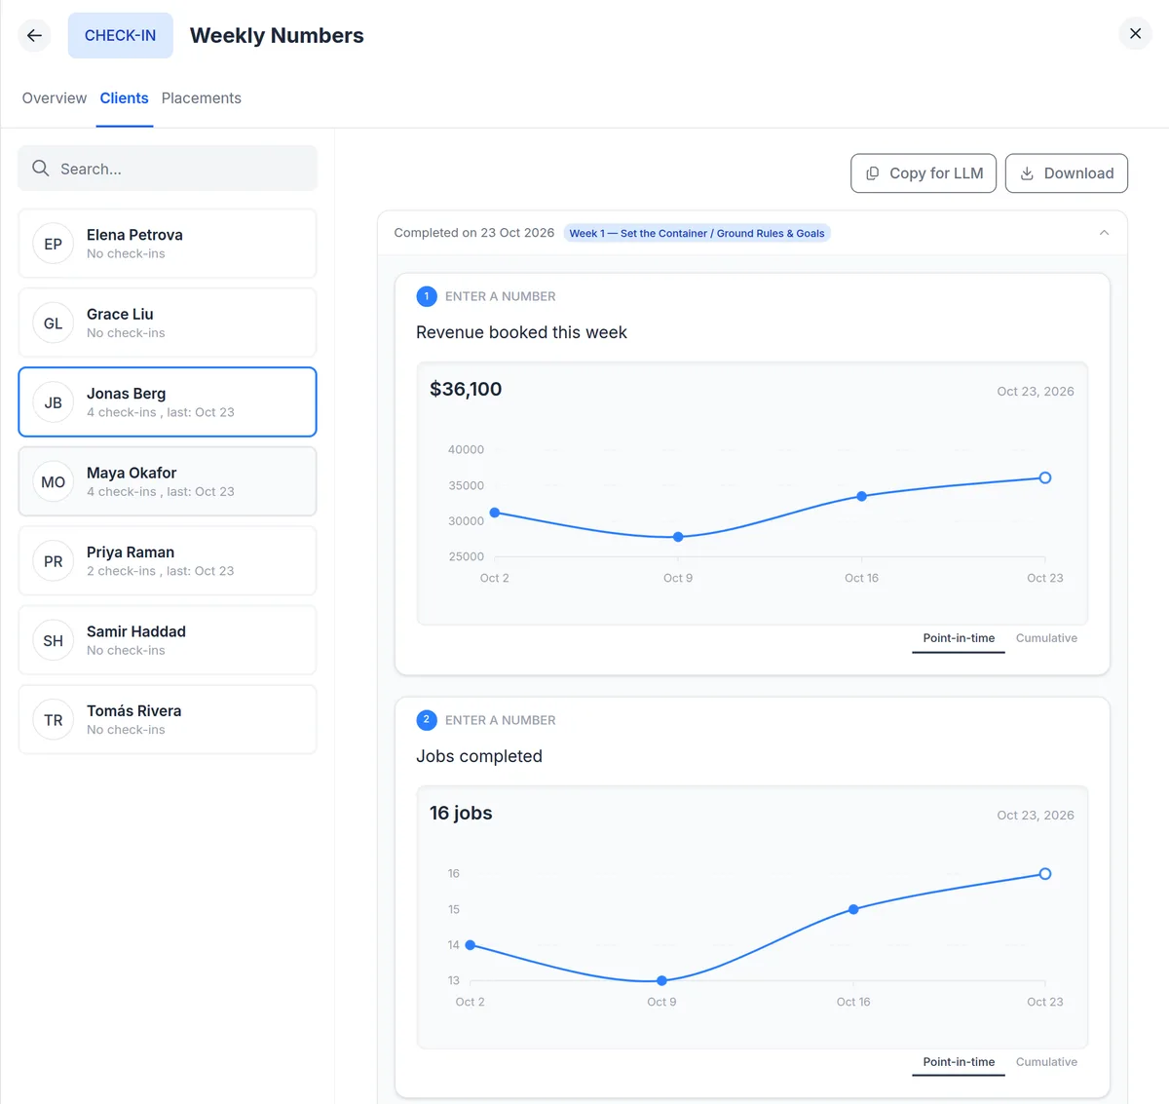
Task: Select Point-in-time for Revenue booked chart
Action: (x=959, y=638)
